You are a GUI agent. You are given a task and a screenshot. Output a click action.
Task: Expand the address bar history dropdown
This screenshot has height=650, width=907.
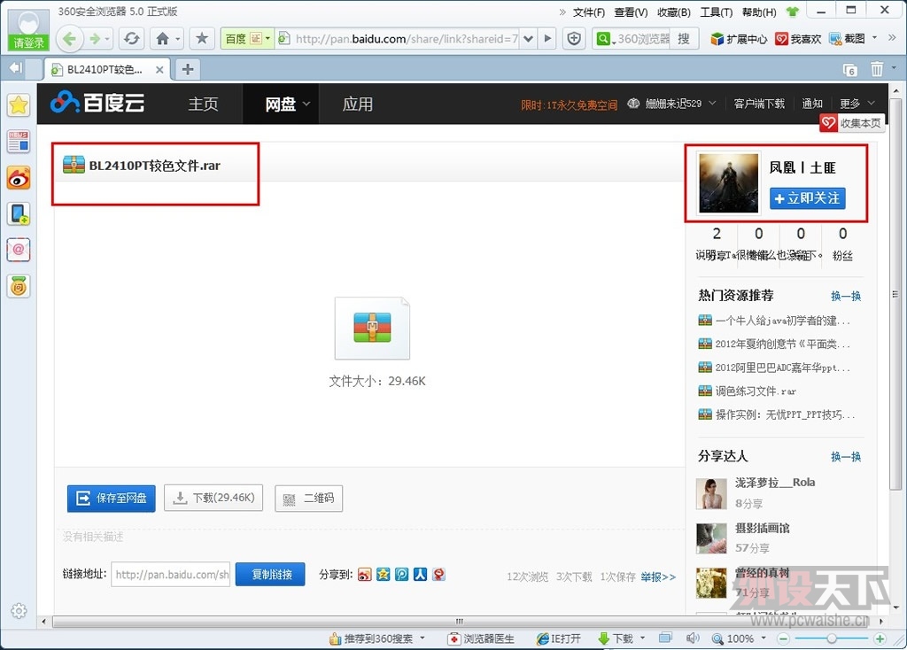[528, 39]
